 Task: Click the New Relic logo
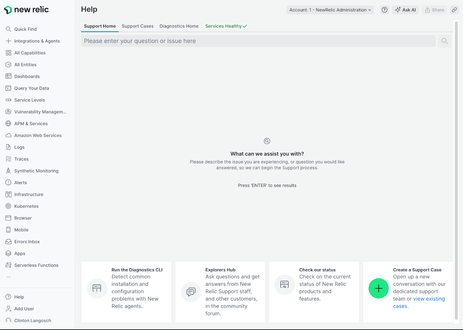tap(27, 10)
